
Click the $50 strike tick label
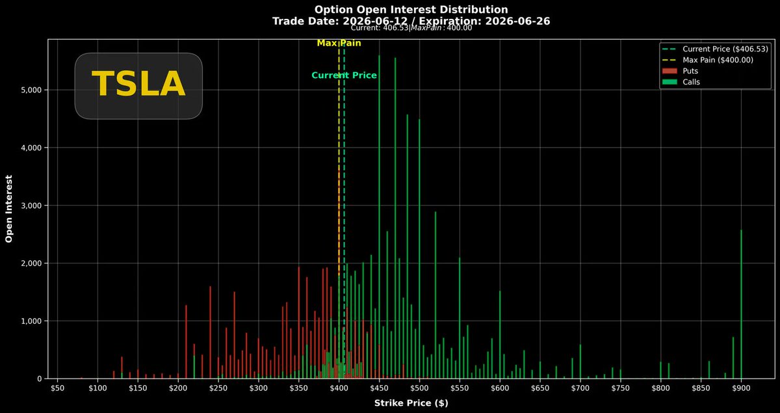pyautogui.click(x=58, y=388)
